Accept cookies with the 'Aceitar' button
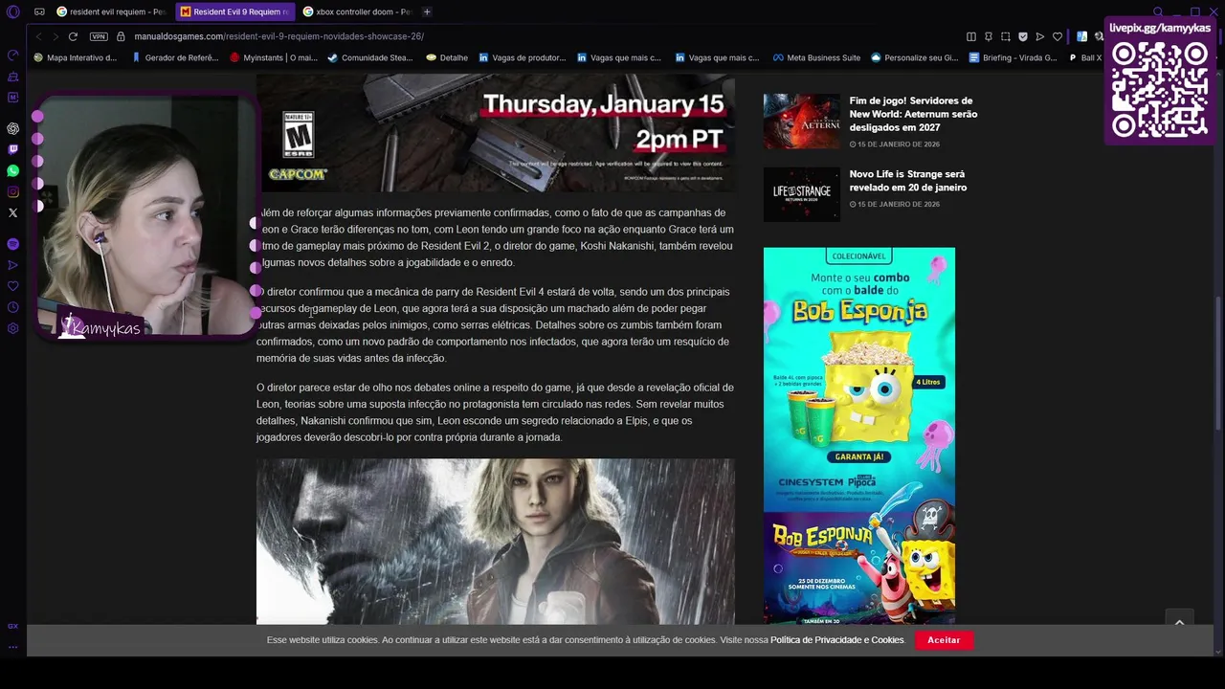The image size is (1225, 689). pyautogui.click(x=944, y=640)
